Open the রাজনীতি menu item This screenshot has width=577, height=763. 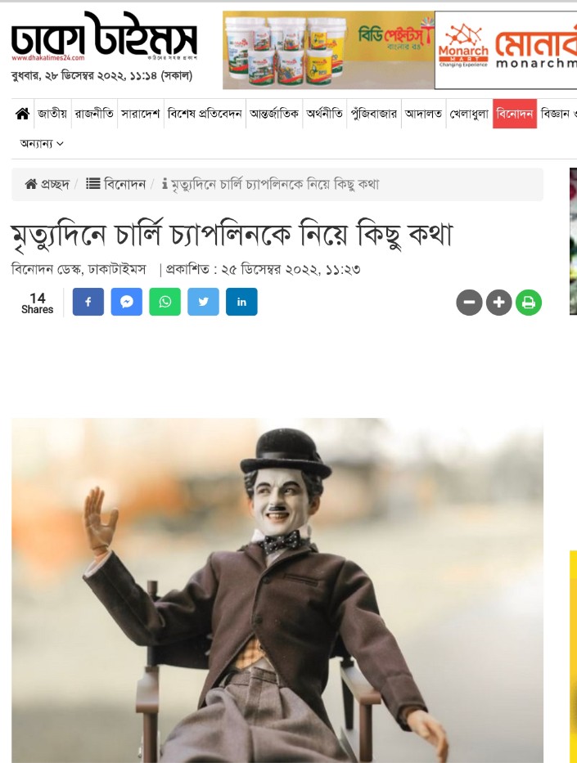click(94, 114)
